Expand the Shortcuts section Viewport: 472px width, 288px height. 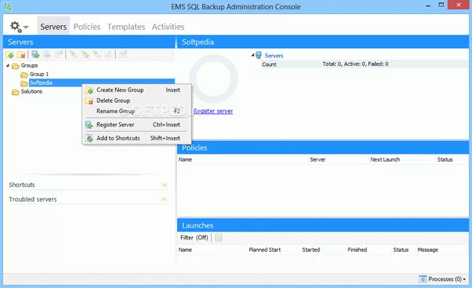164,184
